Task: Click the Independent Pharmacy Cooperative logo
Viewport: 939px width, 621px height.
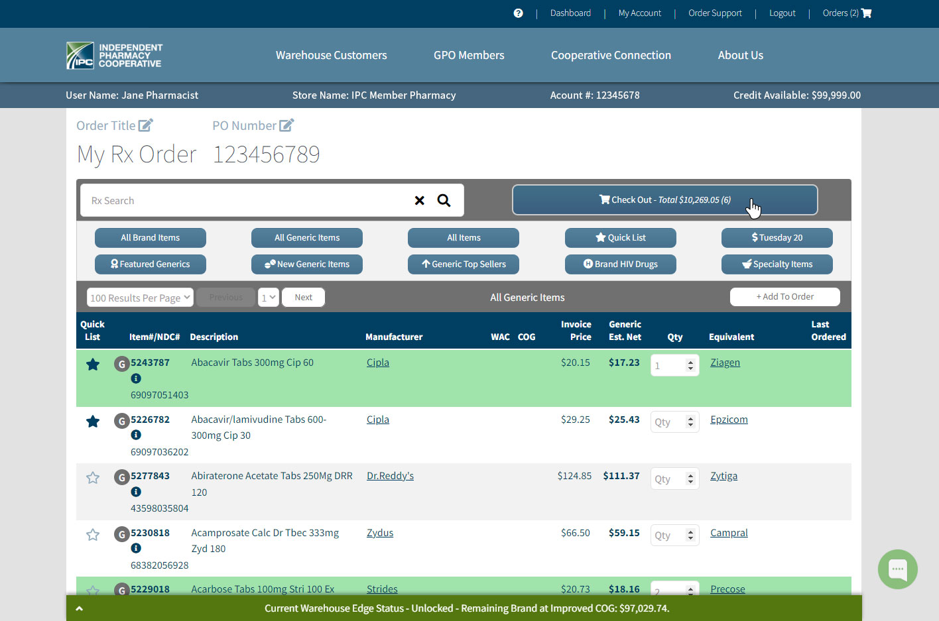Action: click(114, 56)
